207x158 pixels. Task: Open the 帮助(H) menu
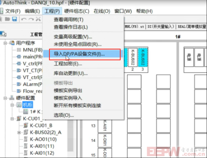[144, 11]
